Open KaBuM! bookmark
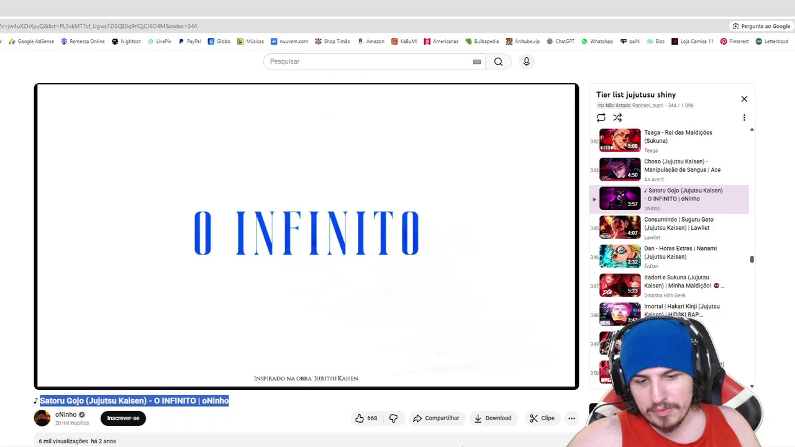Image resolution: width=795 pixels, height=447 pixels. pos(404,42)
